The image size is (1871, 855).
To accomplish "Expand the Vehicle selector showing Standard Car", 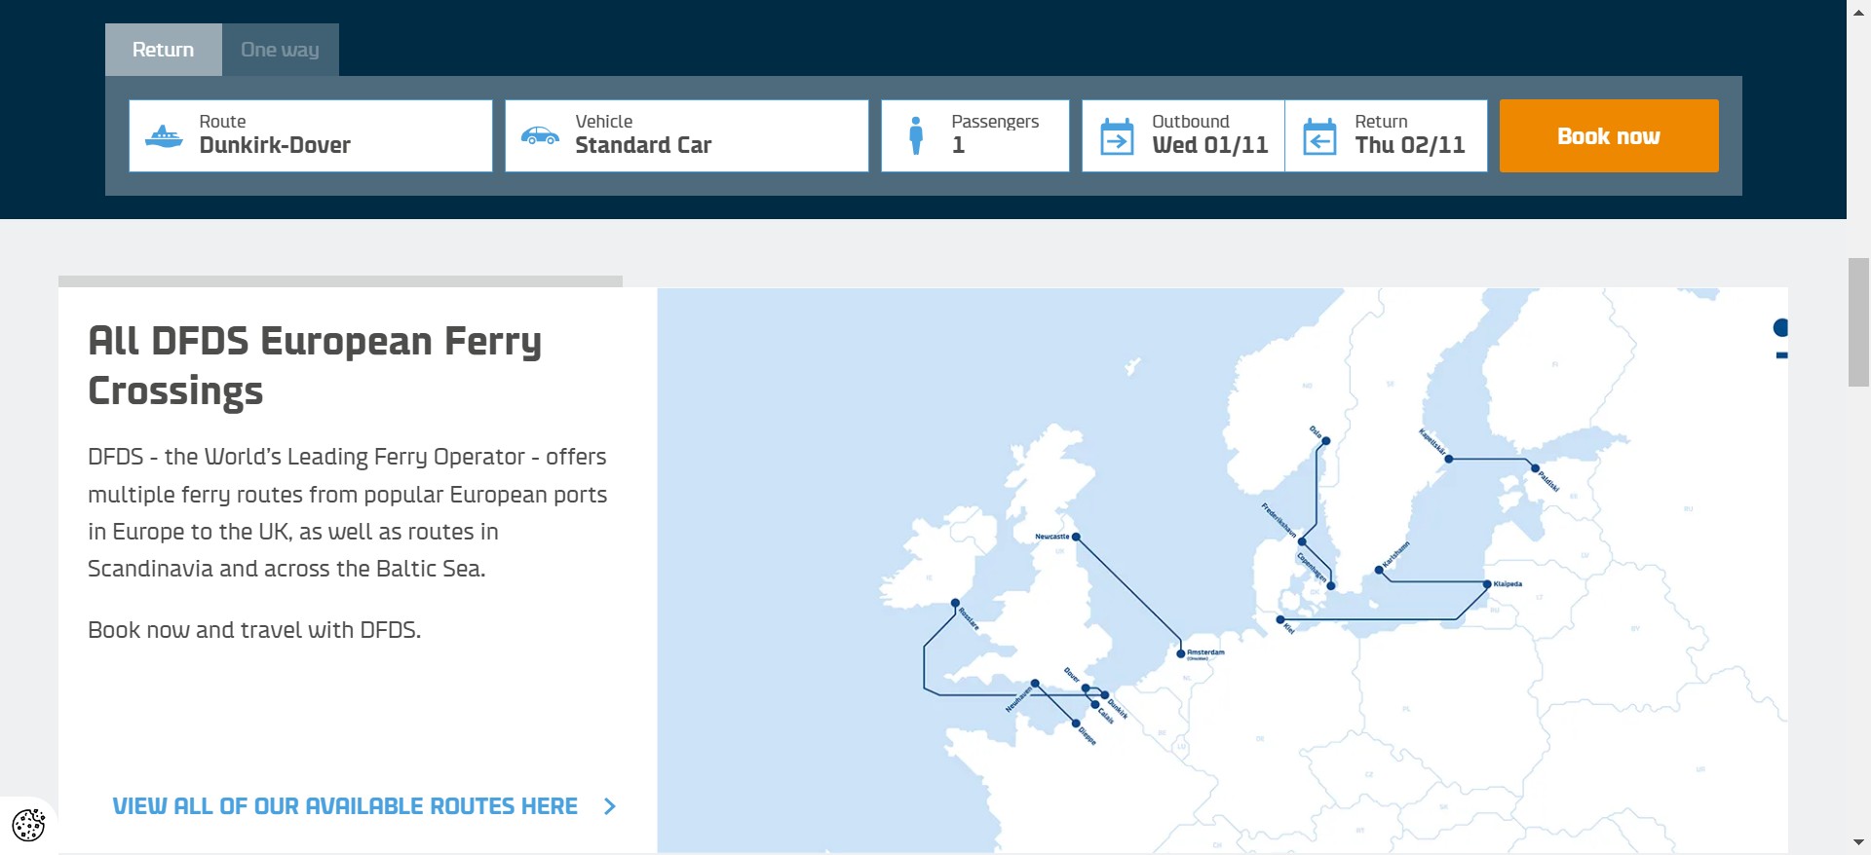I will pyautogui.click(x=686, y=136).
